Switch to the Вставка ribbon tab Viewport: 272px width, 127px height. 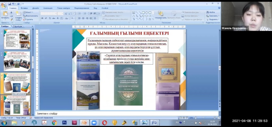tap(24, 8)
